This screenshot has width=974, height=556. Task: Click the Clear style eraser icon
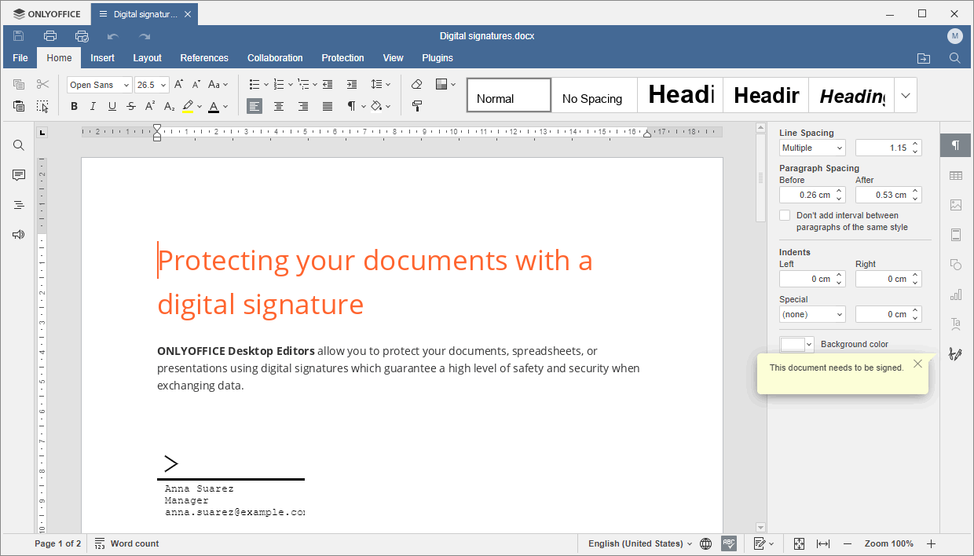[x=417, y=84]
